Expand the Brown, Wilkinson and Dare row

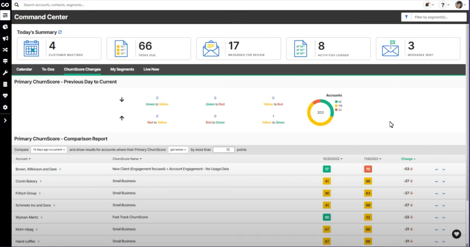444,169
